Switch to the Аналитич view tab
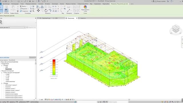 tap(83, 18)
